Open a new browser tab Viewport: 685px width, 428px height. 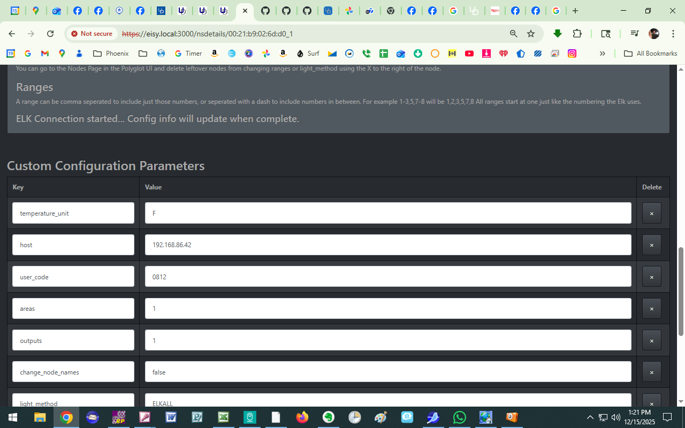(575, 11)
